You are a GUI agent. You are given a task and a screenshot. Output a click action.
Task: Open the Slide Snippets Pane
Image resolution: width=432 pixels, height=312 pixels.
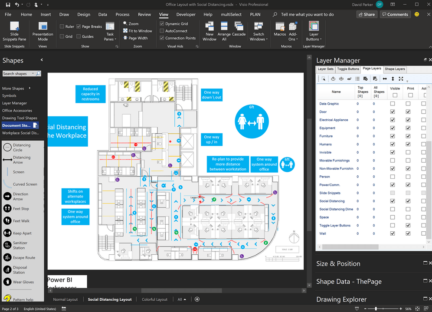pos(14,31)
